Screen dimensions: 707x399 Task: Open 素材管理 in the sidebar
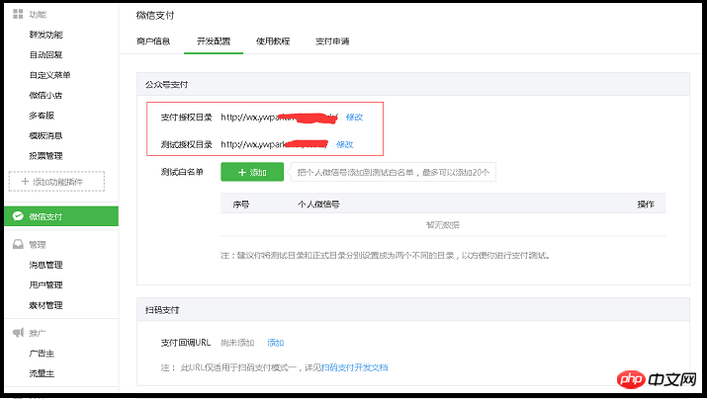(46, 305)
